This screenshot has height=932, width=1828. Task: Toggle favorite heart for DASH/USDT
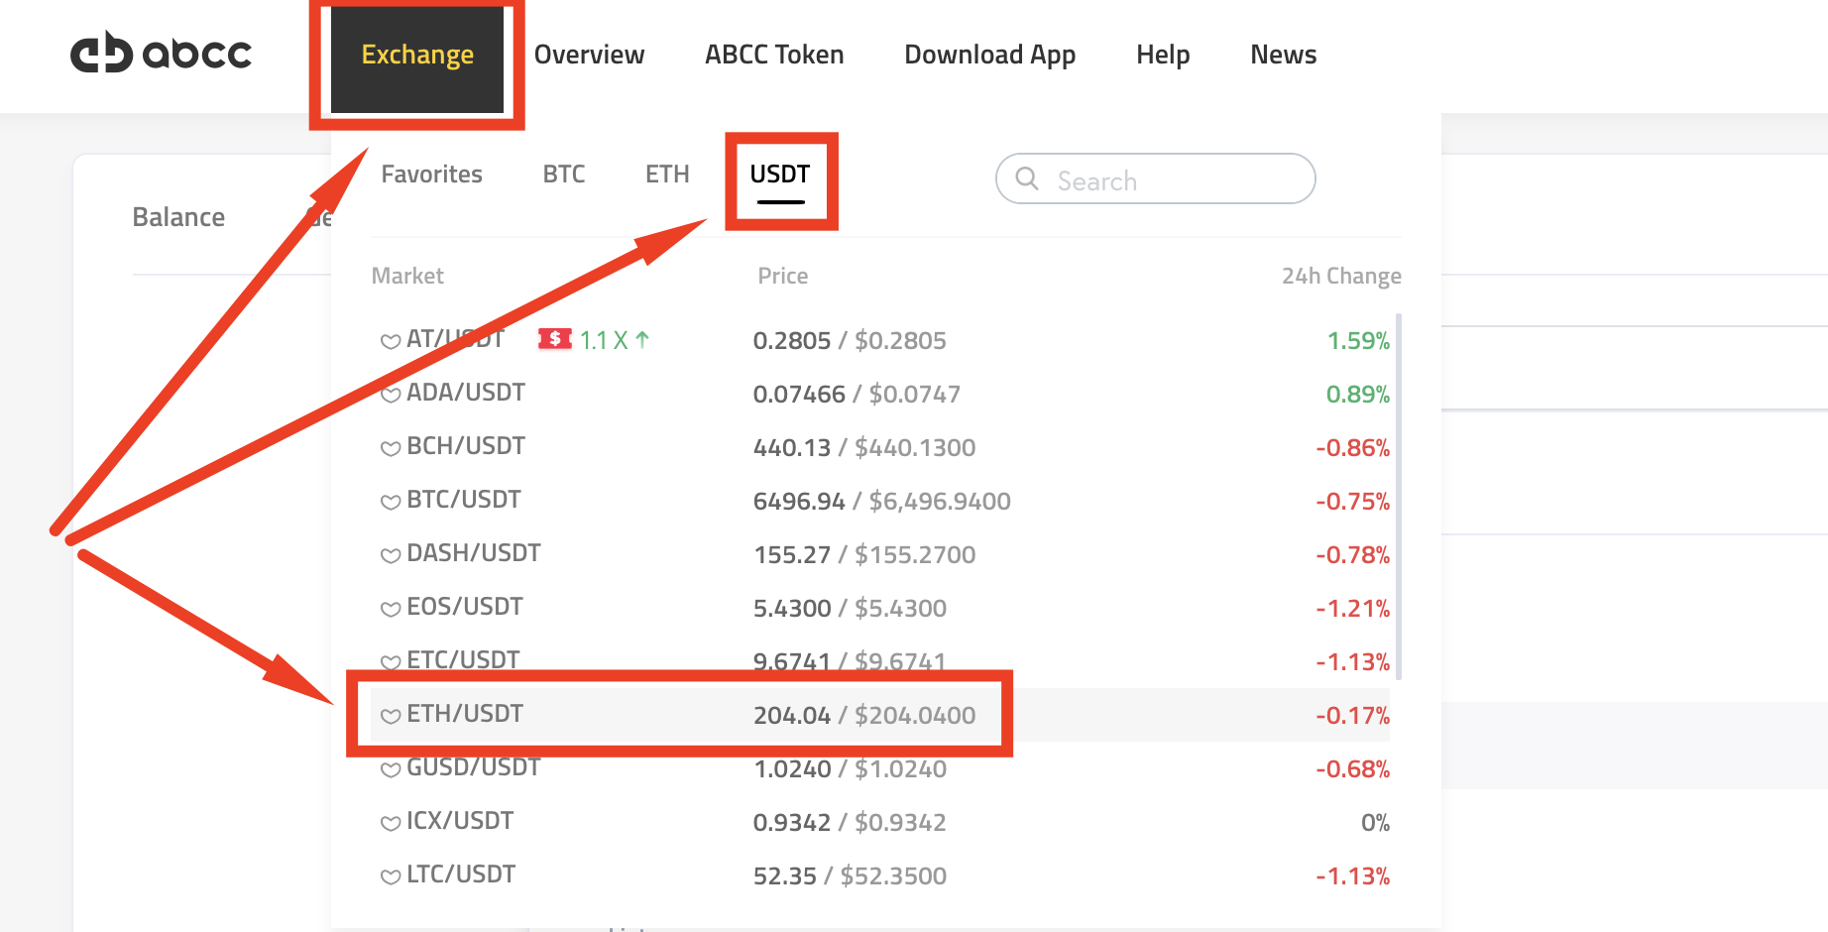pos(390,555)
